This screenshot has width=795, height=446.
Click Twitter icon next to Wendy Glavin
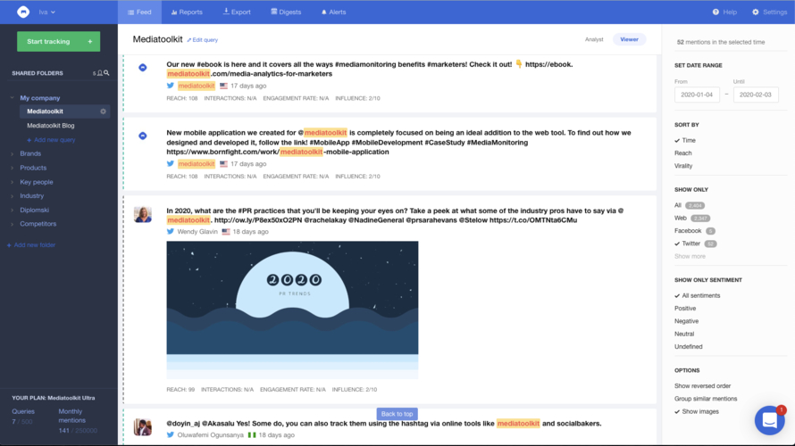click(171, 231)
